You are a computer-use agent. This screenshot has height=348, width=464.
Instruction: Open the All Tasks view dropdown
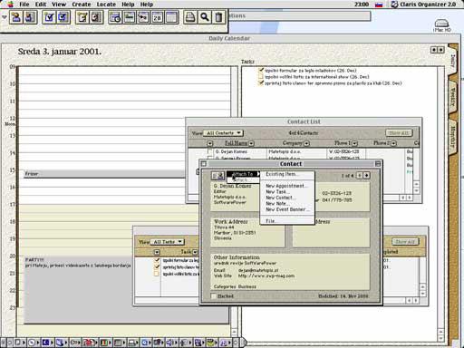coord(168,242)
